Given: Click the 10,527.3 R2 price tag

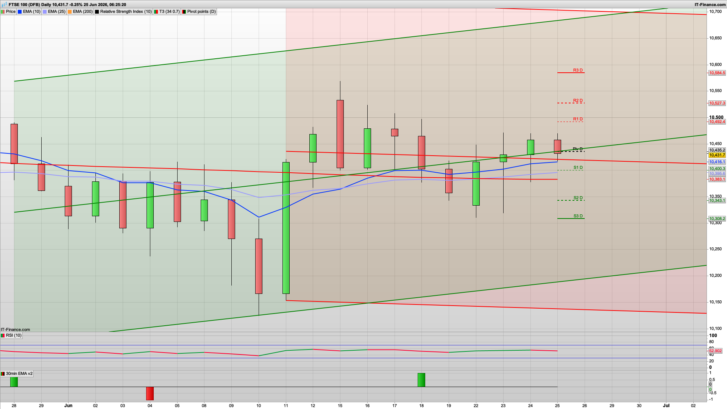Looking at the screenshot, I should click(717, 103).
